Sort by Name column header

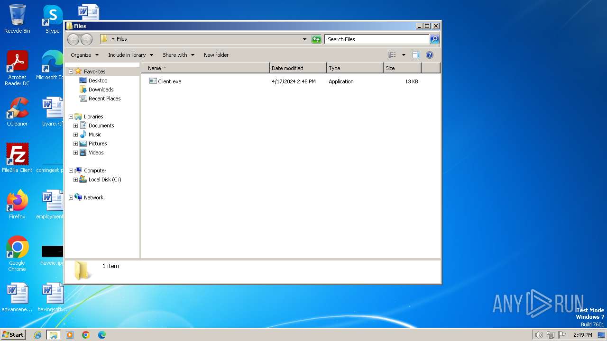[205, 68]
